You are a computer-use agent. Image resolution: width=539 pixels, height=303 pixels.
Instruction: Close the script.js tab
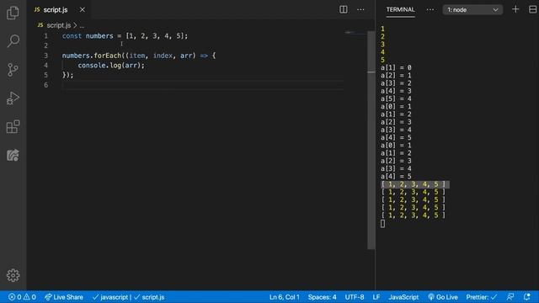[83, 9]
